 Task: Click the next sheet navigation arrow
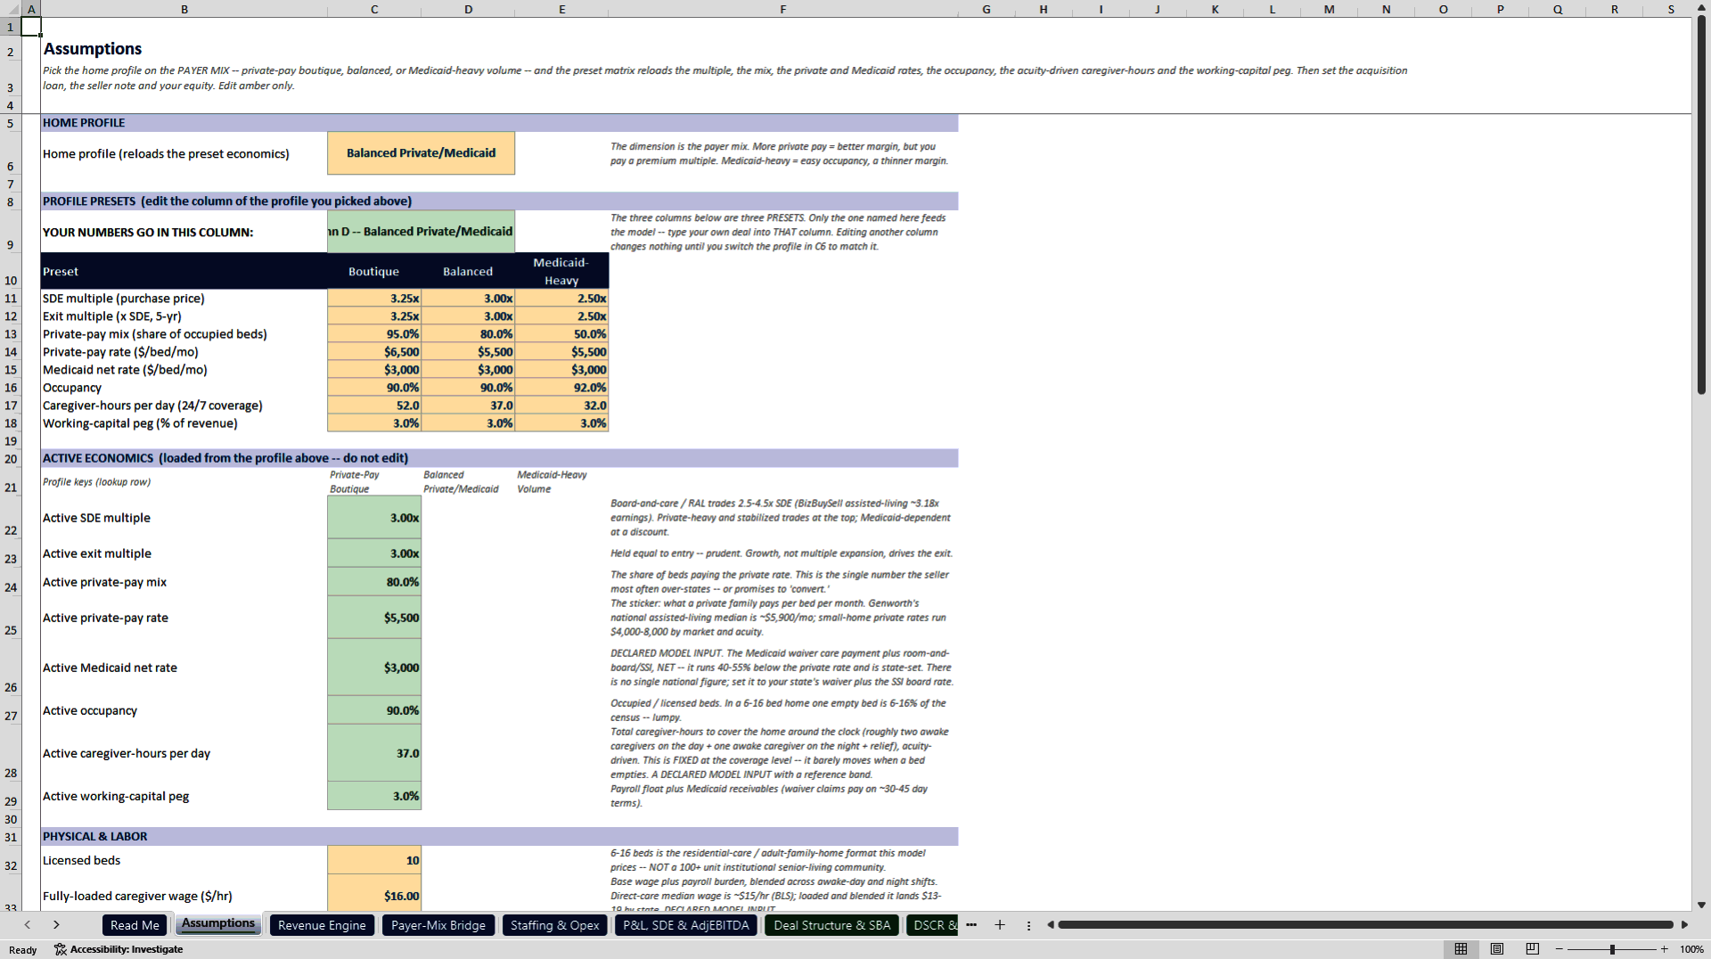pos(56,925)
